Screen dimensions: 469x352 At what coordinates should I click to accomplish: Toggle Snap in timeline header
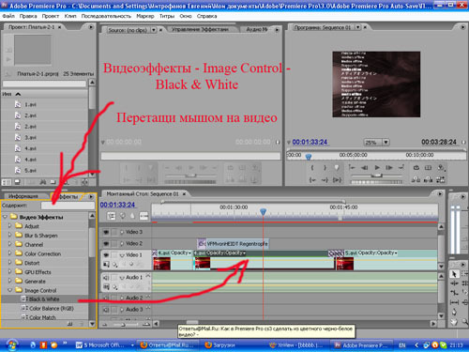112,216
